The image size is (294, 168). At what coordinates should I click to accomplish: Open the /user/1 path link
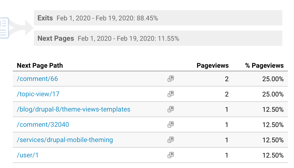[28, 155]
